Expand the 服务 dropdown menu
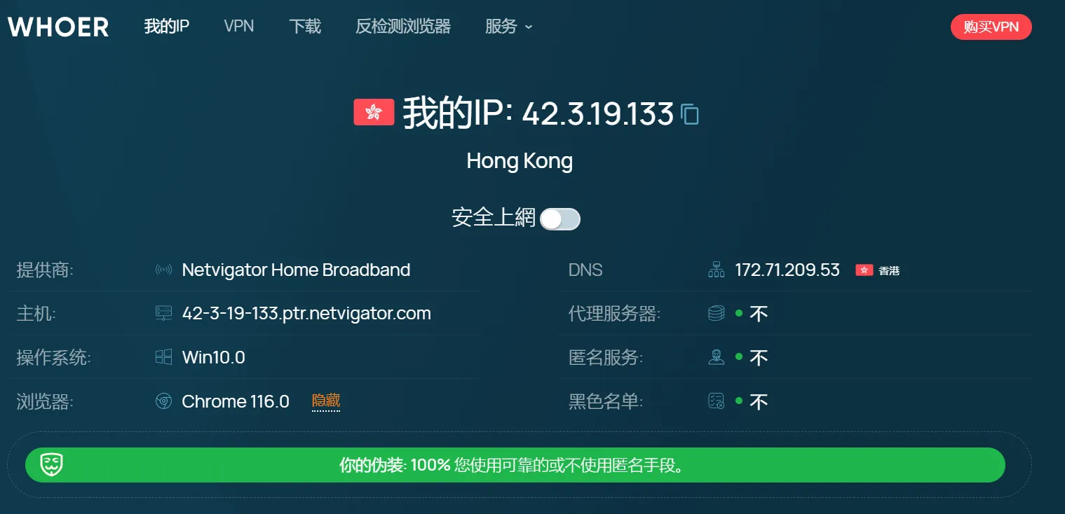 pos(509,27)
